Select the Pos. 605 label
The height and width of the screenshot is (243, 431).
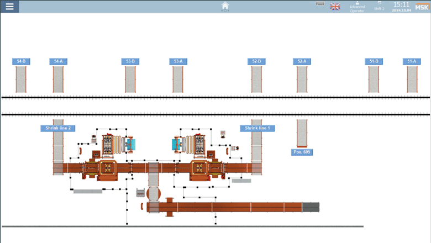coord(301,152)
